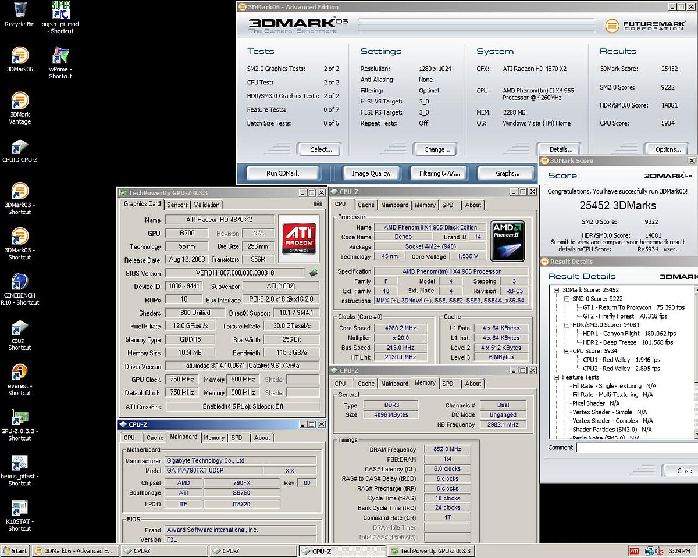698x558 pixels.
Task: Switch to 3DMark06 via taskbar button
Action: coord(75,551)
